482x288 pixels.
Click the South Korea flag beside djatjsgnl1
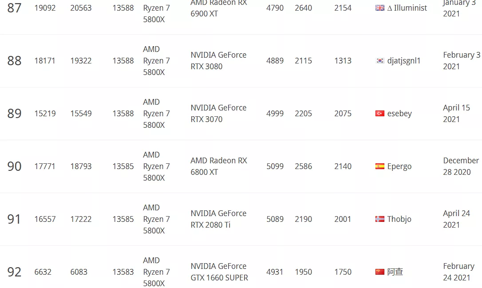click(379, 61)
